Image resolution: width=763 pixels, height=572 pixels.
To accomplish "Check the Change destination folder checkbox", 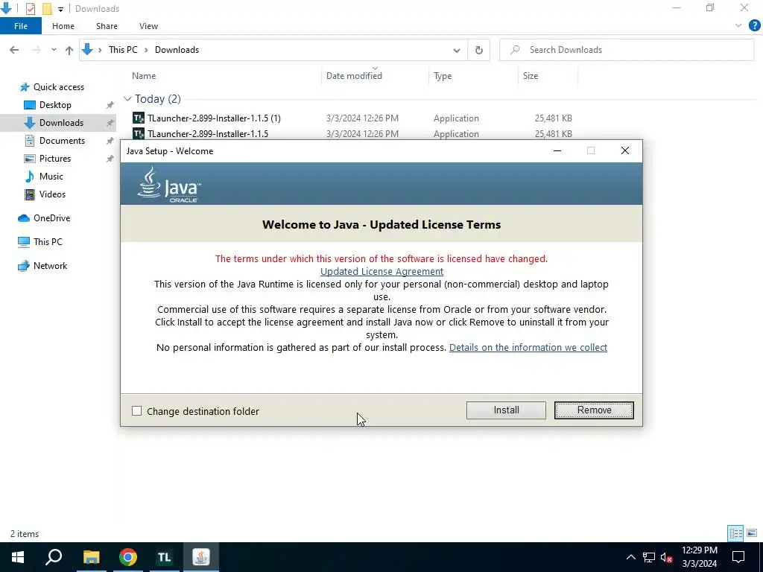I will click(137, 411).
